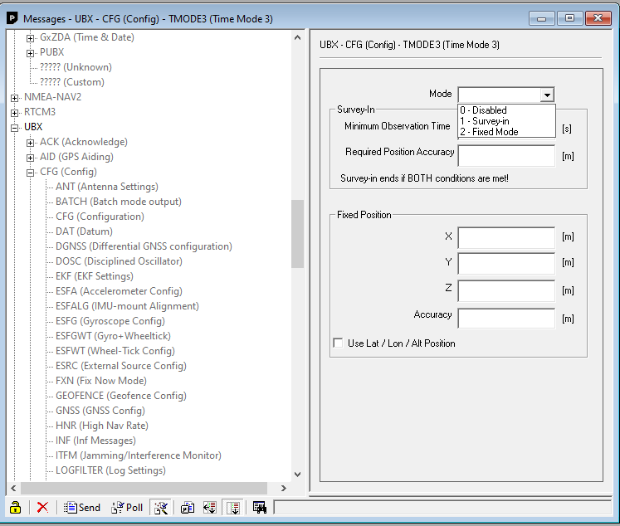Screen dimensions: 620x526
Task: Click the red X icon in toolbar
Action: (x=42, y=507)
